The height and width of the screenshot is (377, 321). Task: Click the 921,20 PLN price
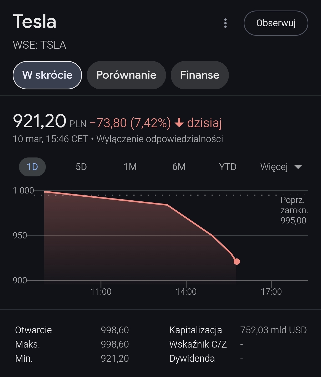coord(39,121)
